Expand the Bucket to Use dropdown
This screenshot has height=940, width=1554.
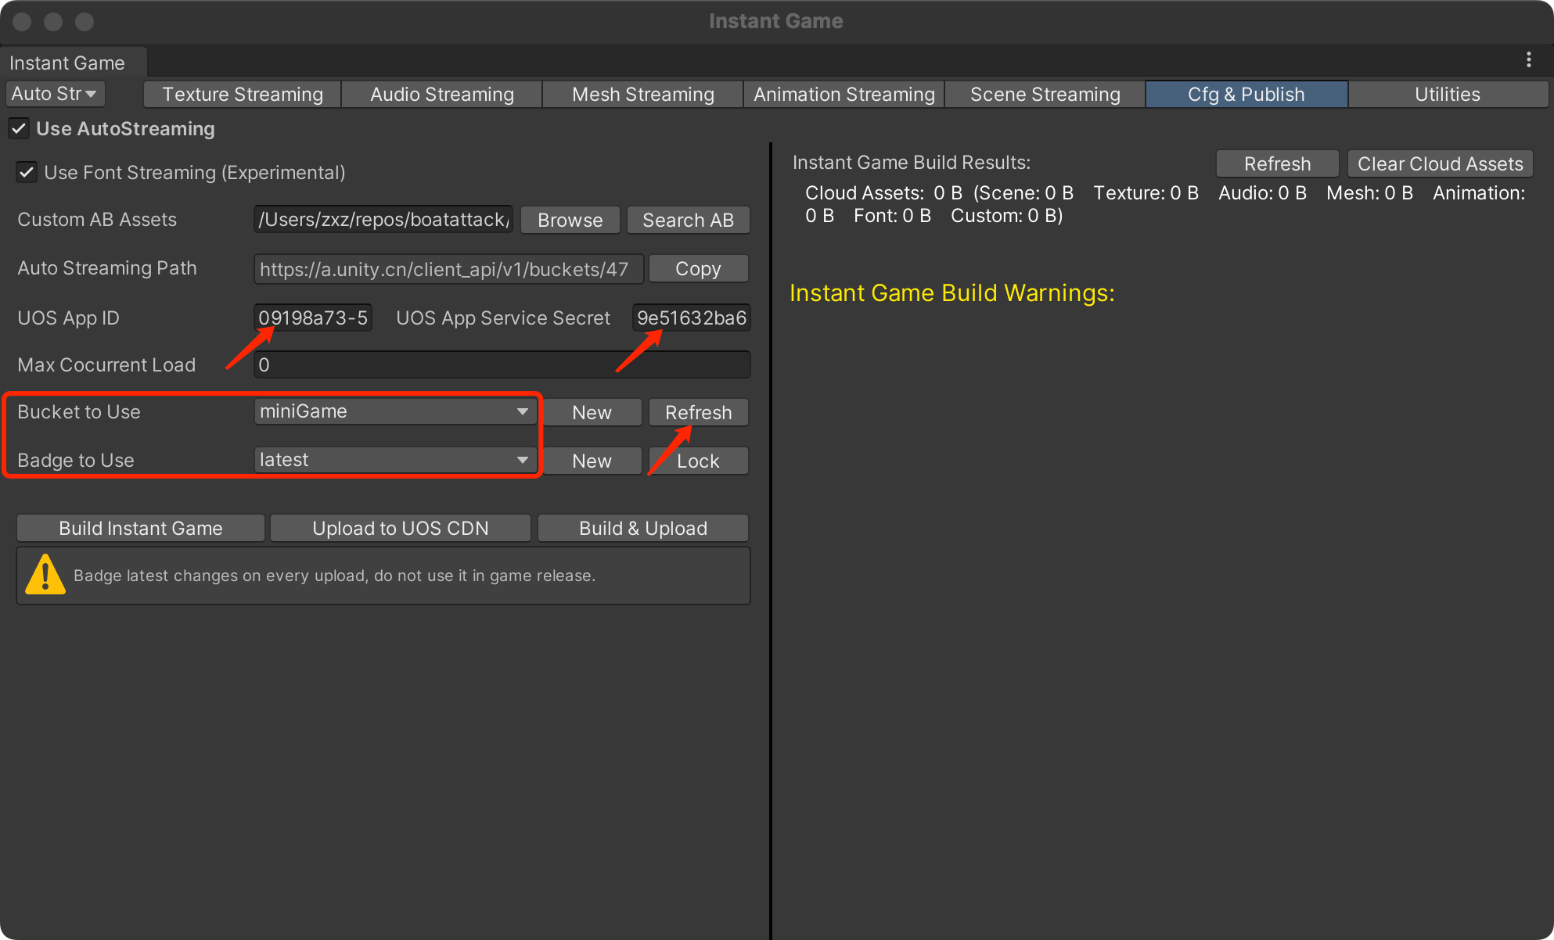click(395, 411)
